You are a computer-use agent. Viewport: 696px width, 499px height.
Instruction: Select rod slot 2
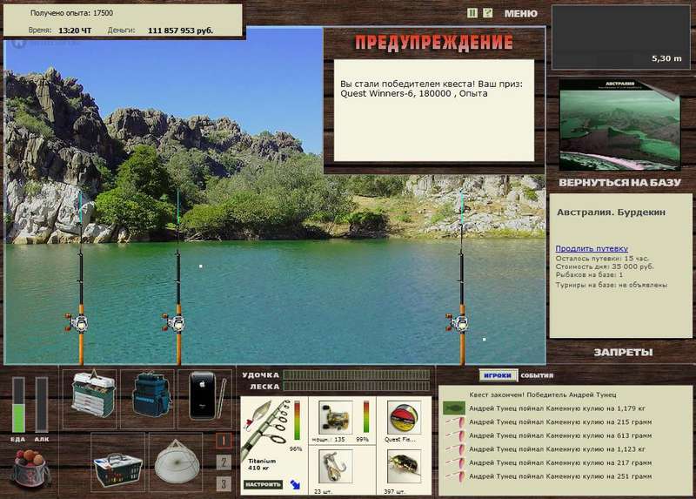(224, 462)
